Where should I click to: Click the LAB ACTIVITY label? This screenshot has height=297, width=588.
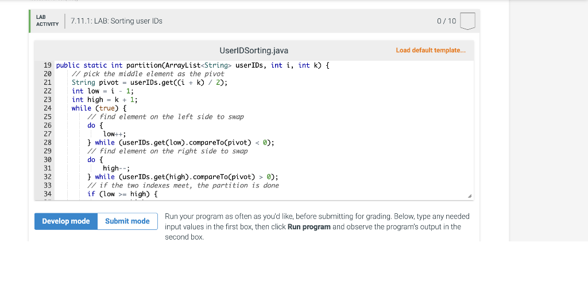tap(47, 21)
